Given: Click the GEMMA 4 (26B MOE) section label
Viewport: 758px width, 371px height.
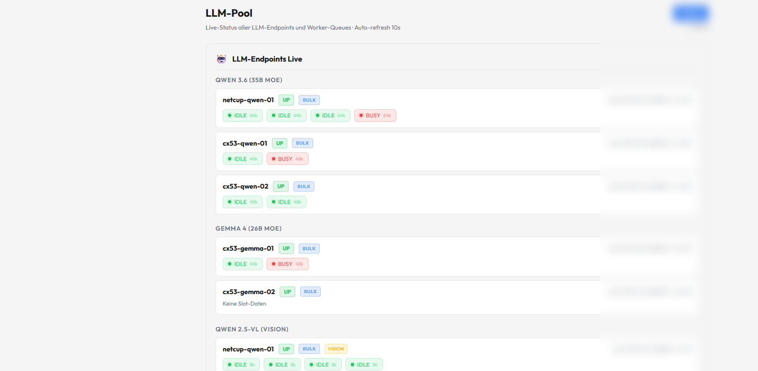Looking at the screenshot, I should pos(249,229).
